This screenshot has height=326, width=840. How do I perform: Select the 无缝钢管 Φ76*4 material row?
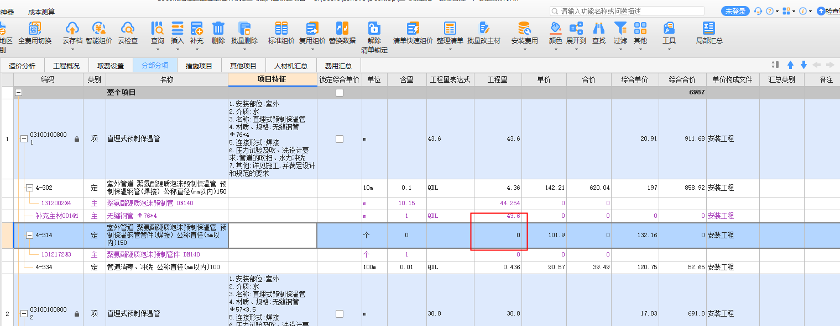[420, 216]
